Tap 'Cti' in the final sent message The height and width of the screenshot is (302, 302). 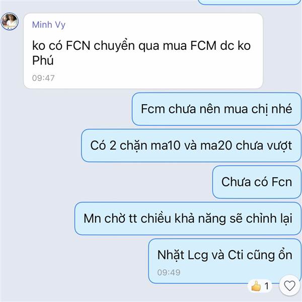236,255
